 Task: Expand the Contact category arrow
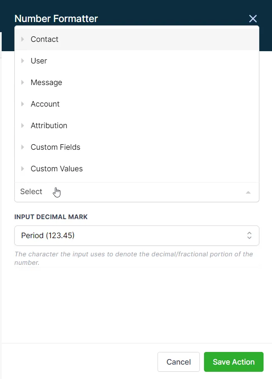23,39
